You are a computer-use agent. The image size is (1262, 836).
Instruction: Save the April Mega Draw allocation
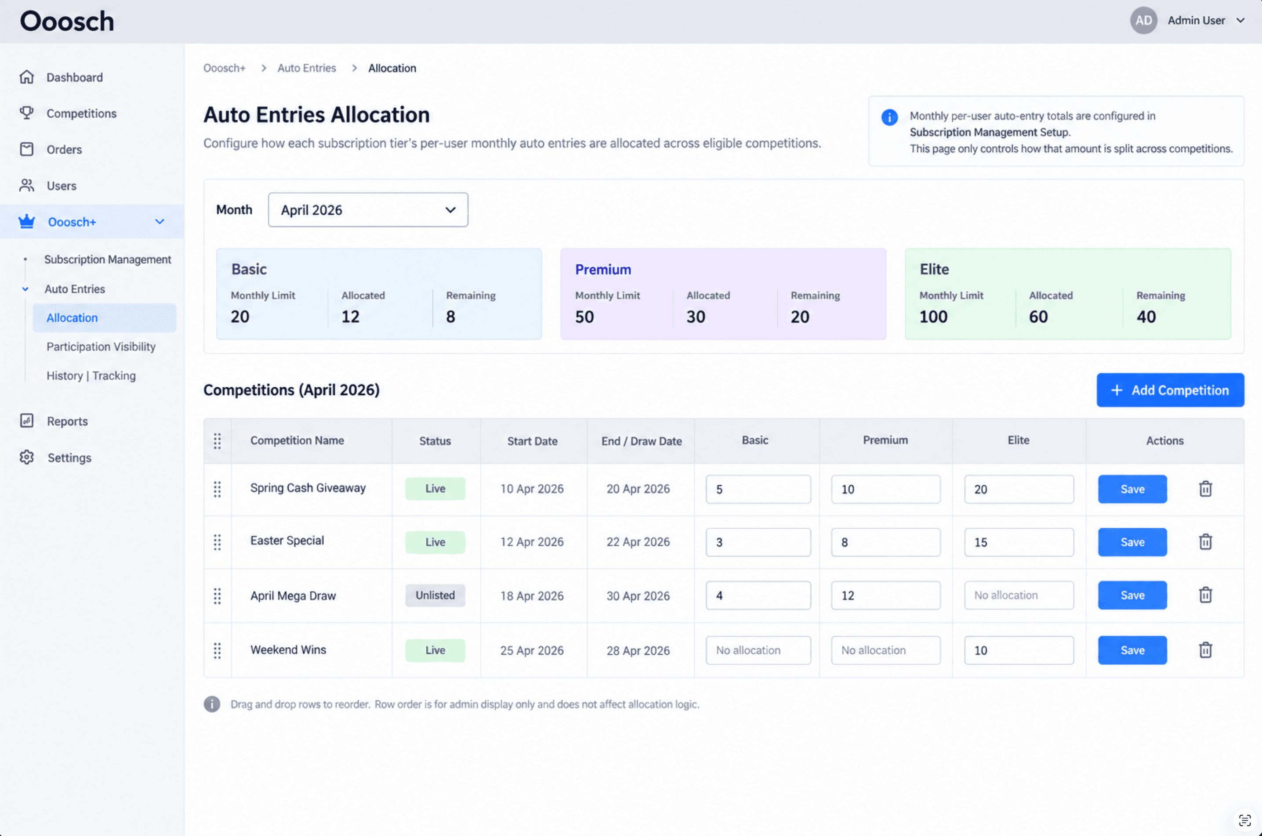coord(1132,595)
